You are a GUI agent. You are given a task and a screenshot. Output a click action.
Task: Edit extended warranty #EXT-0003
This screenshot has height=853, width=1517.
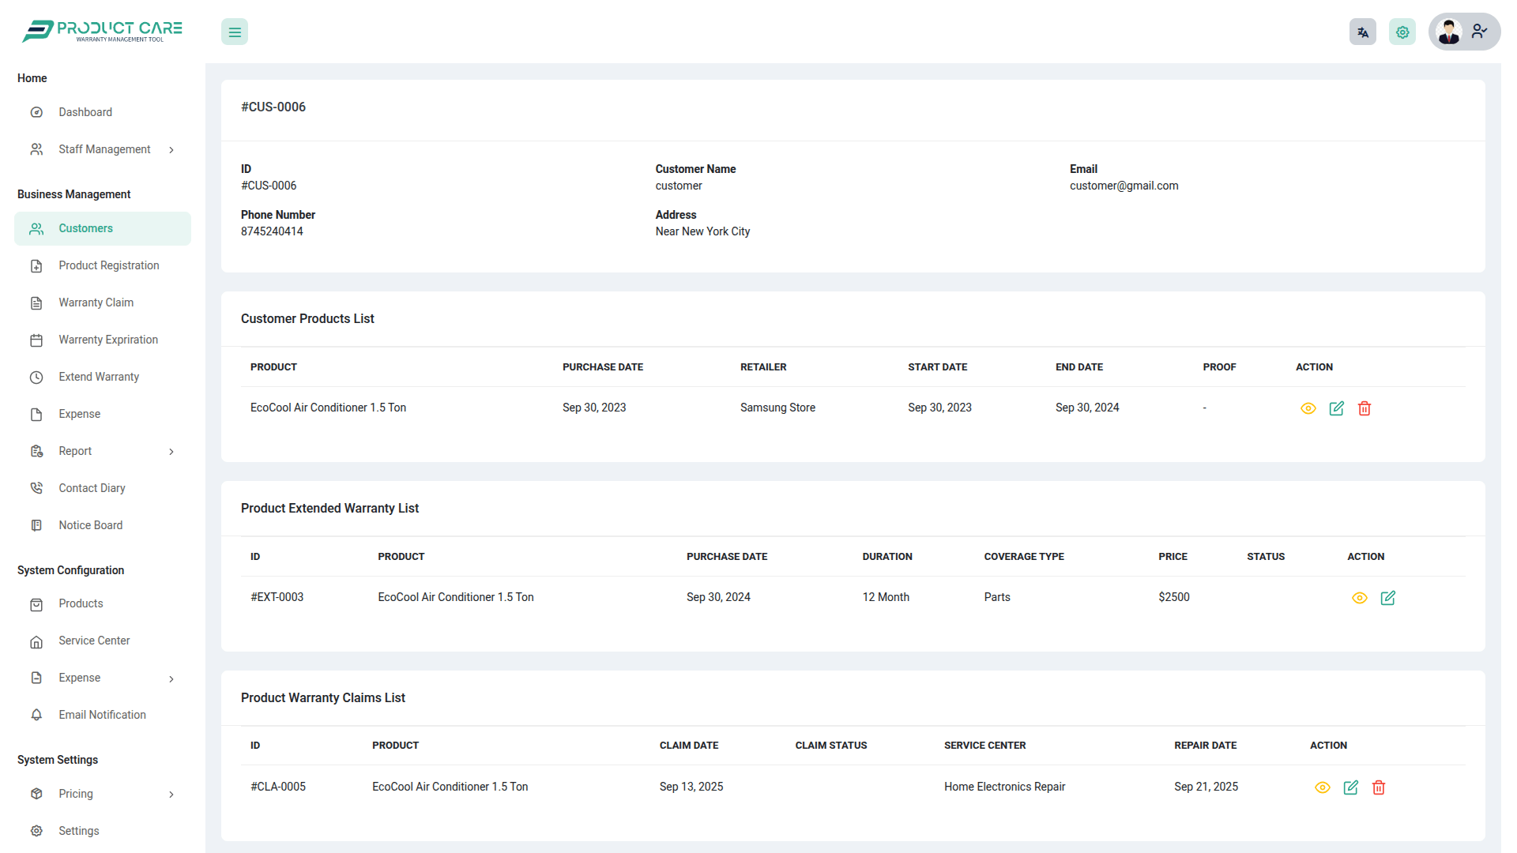coord(1387,598)
